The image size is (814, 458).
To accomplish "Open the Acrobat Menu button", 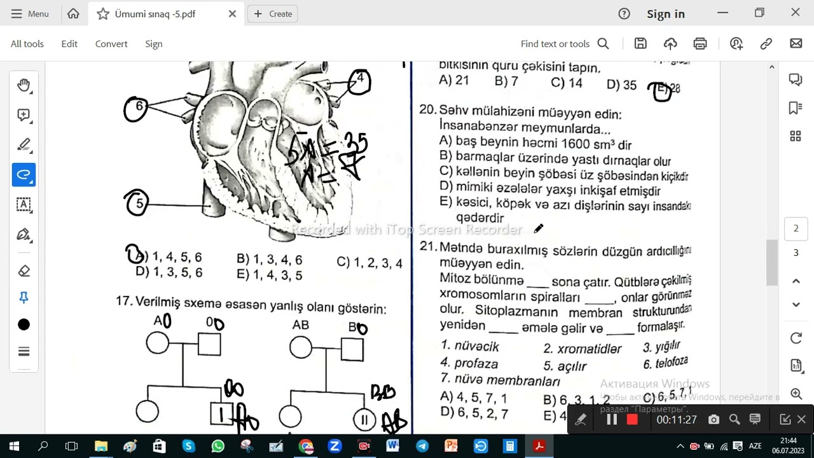I will coord(29,13).
